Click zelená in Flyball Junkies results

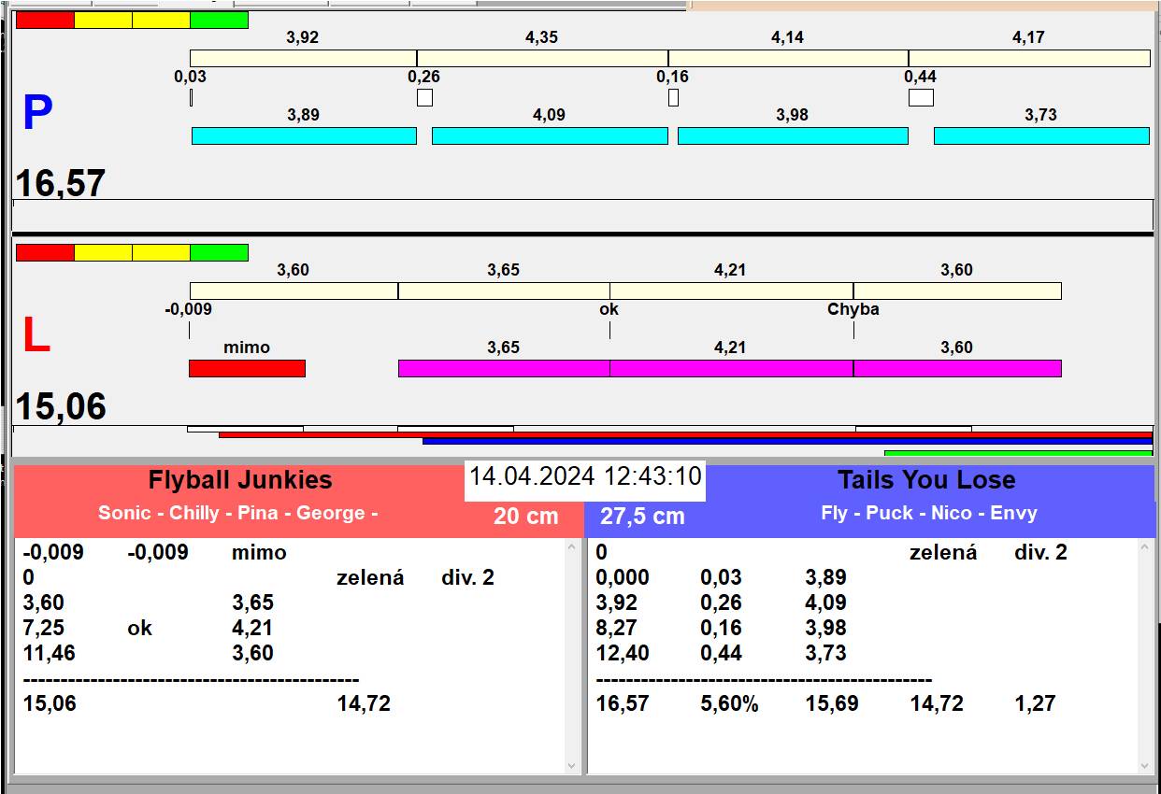tap(370, 577)
